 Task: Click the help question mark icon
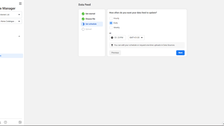click(x=5, y=122)
